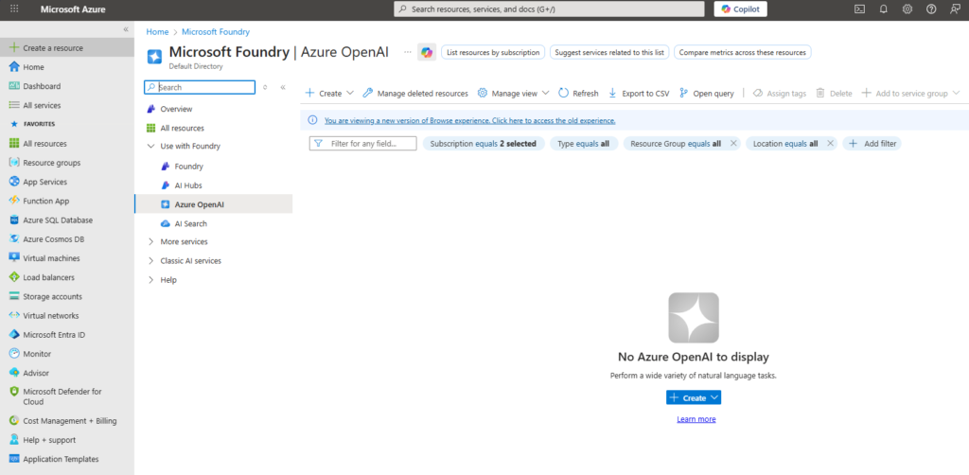Viewport: 969px width, 475px height.
Task: Collapse the Use with Foundry section
Action: pos(151,147)
